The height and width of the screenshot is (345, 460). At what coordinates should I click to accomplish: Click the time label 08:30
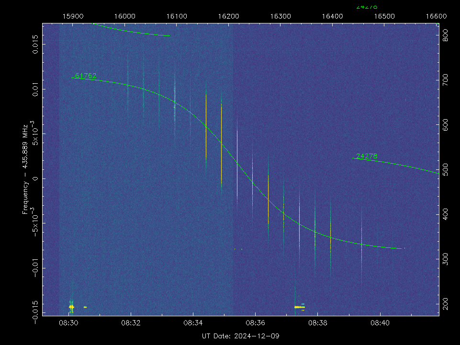(68, 323)
